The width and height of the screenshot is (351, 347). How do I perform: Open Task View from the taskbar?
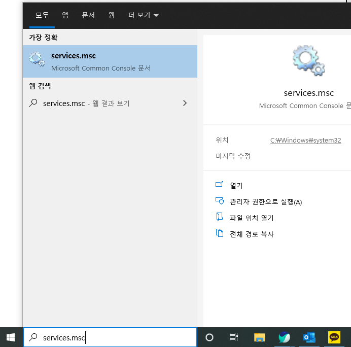[x=233, y=337]
